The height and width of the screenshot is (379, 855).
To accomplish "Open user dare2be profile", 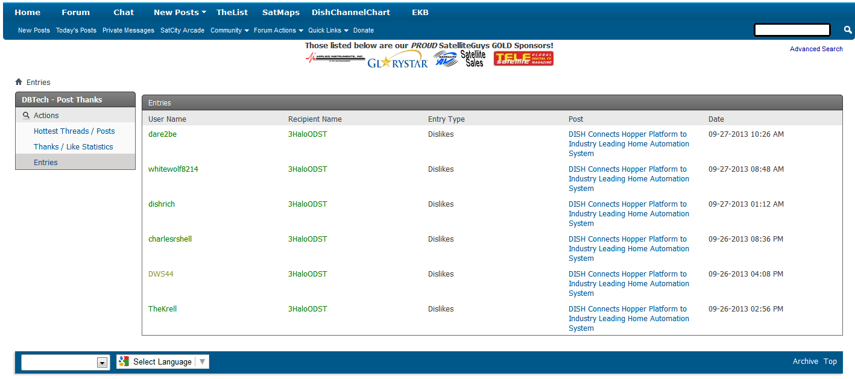I will pyautogui.click(x=162, y=134).
